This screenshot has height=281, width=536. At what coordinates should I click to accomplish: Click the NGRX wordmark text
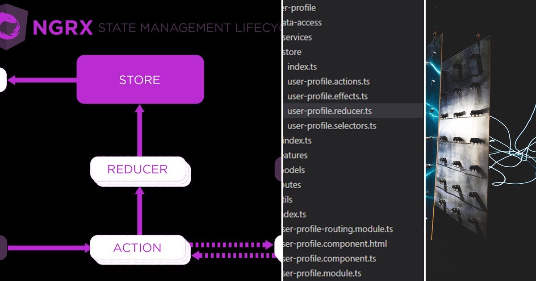point(62,26)
